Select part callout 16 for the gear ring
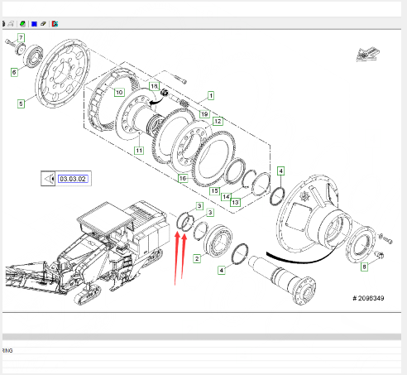Screen dimensions: 407x375 coord(183,178)
